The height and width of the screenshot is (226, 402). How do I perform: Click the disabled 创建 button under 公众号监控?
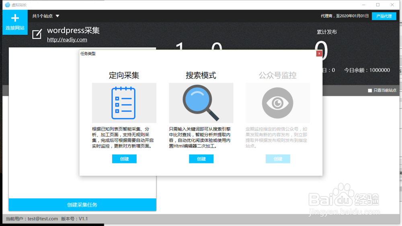coord(278,159)
